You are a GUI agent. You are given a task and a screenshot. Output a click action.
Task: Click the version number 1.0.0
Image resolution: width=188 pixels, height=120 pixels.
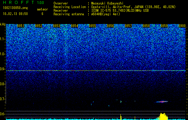(x=40, y=2)
